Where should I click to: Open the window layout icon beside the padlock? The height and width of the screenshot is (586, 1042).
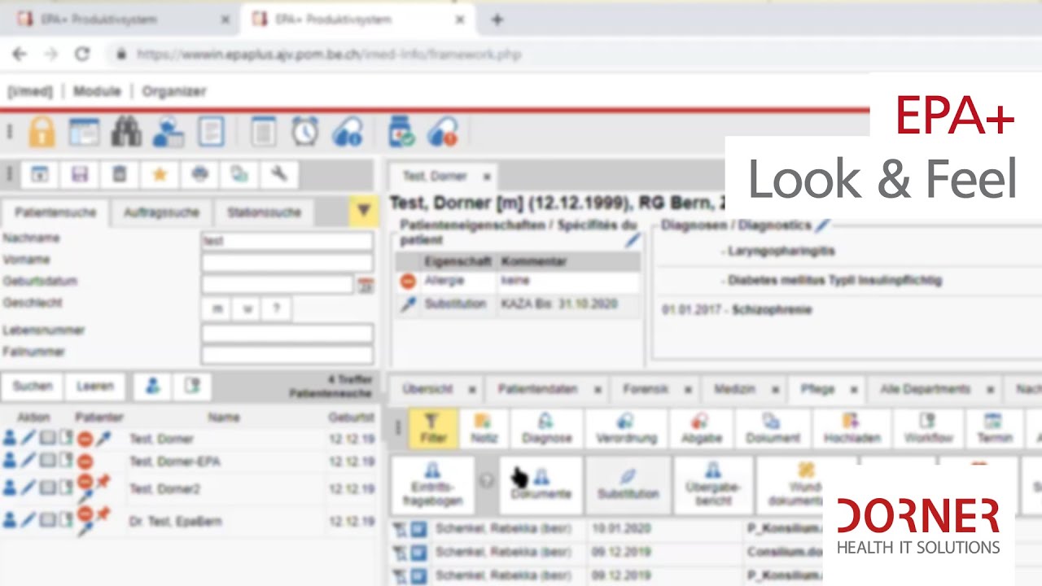point(83,132)
